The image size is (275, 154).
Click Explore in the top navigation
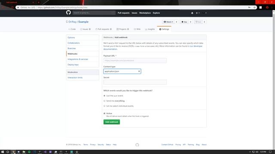pos(156,13)
